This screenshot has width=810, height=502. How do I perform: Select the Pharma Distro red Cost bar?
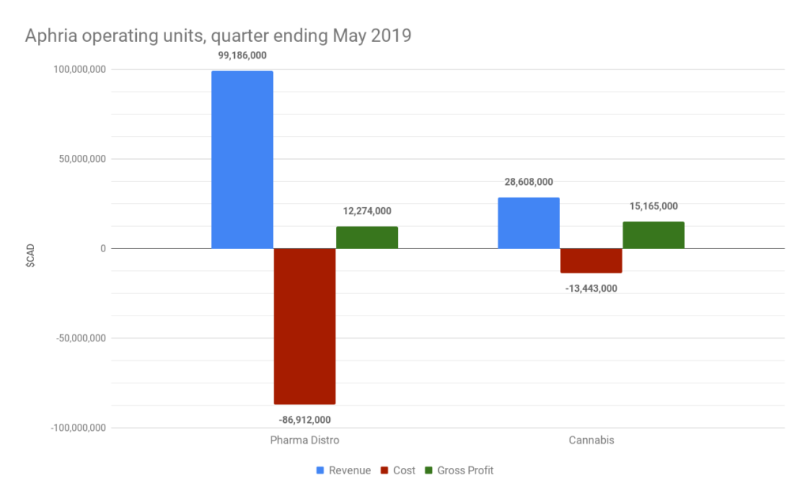tap(305, 326)
